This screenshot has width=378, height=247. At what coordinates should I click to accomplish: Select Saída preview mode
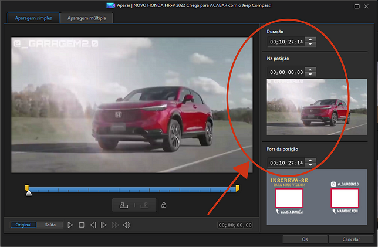(50, 225)
